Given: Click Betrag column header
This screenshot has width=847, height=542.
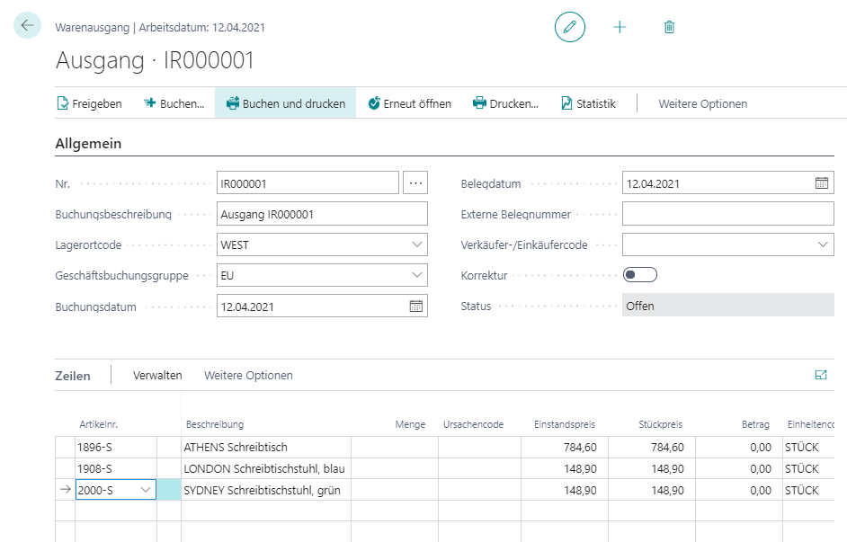Looking at the screenshot, I should 755,424.
